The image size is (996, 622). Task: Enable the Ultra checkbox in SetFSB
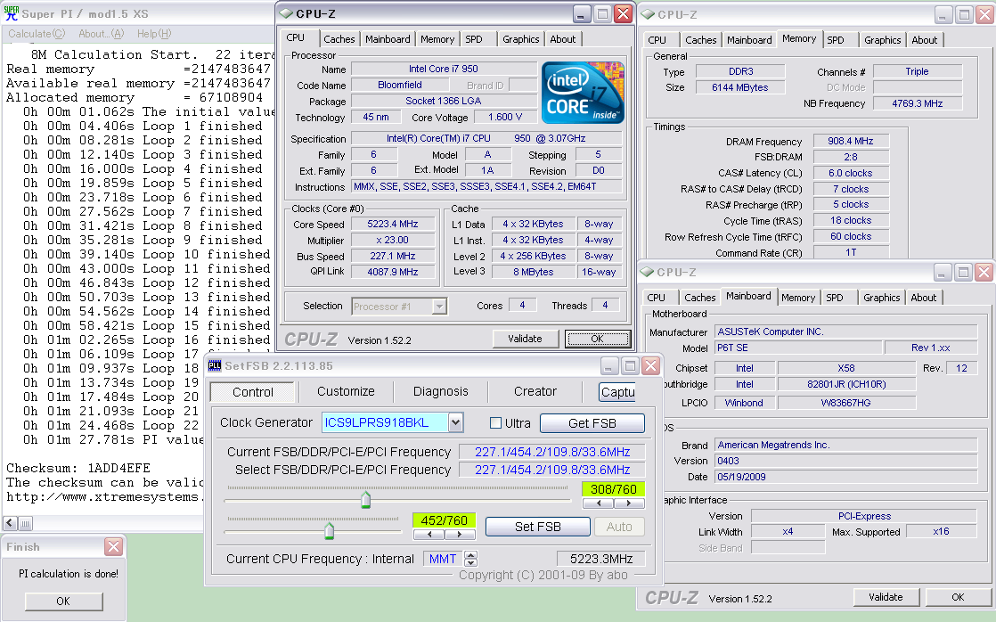click(496, 423)
